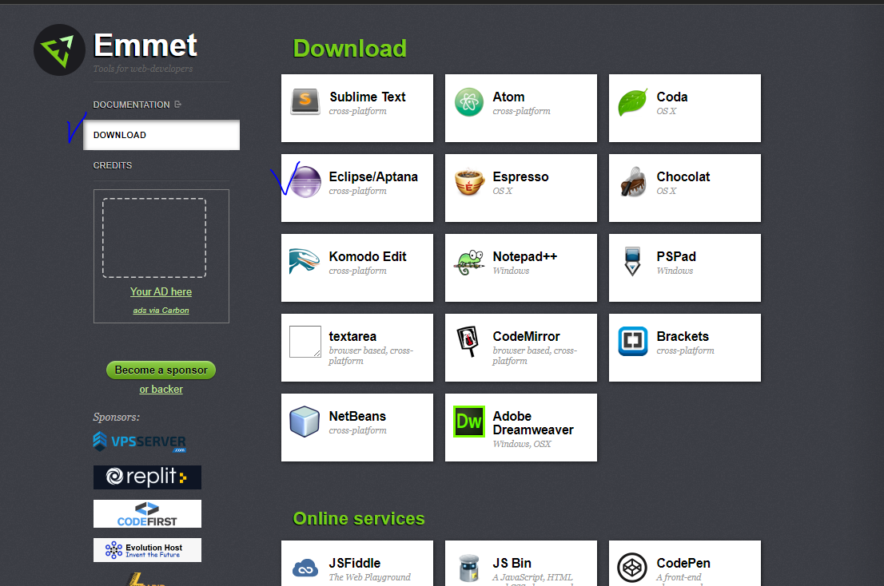Screen dimensions: 884x586
Task: Open the Replit sponsor logo
Action: pyautogui.click(x=147, y=477)
